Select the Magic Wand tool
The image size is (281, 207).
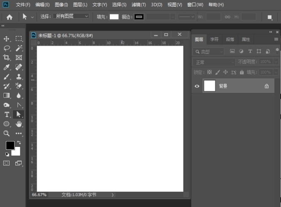(x=19, y=48)
